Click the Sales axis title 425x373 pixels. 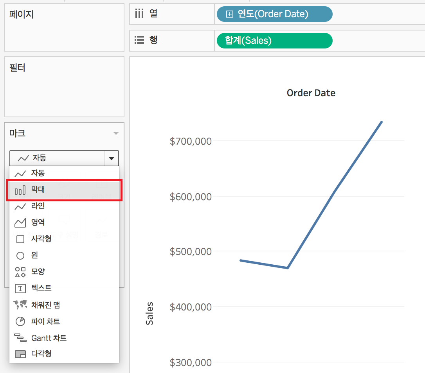[149, 314]
